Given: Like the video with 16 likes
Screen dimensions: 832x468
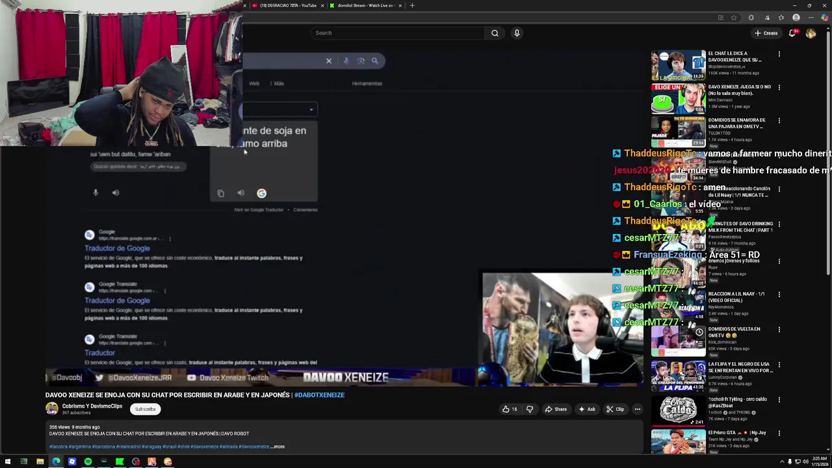Looking at the screenshot, I should coord(510,409).
